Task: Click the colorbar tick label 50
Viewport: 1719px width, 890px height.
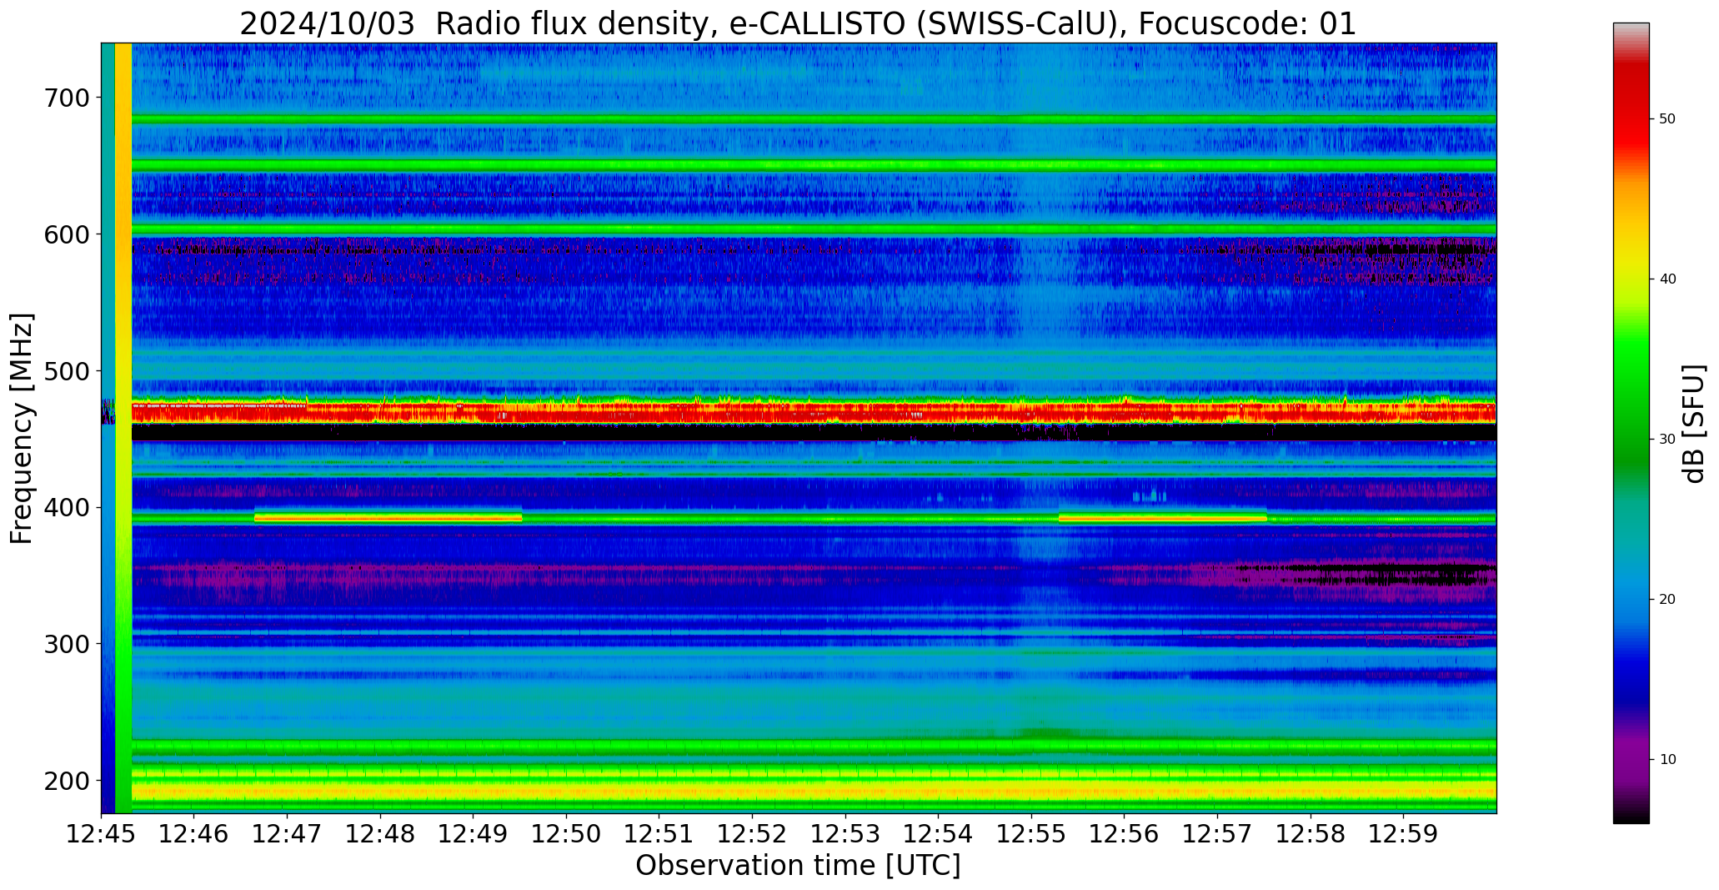Action: click(x=1667, y=119)
